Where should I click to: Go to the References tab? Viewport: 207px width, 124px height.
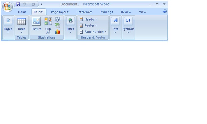[84, 12]
